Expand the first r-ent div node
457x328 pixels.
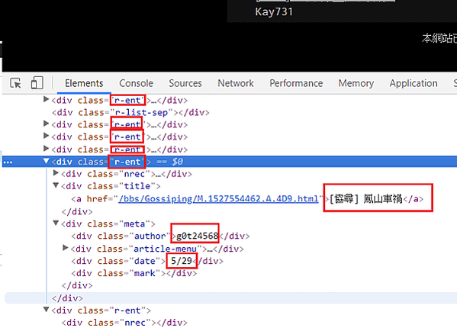click(x=46, y=99)
